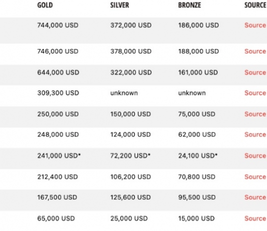The image size is (267, 231).
Task: Open Source link for 309,300 USD row
Action: (255, 93)
